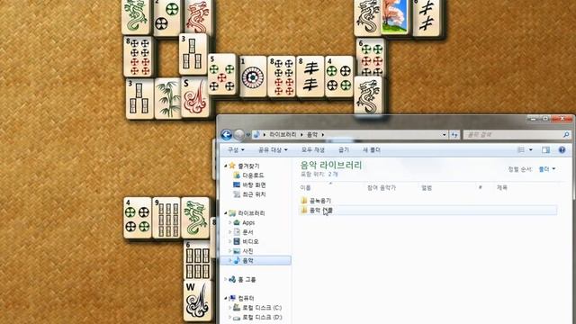The height and width of the screenshot is (324, 576).
Task: Go back with the Explorer back arrow
Action: pos(226,135)
